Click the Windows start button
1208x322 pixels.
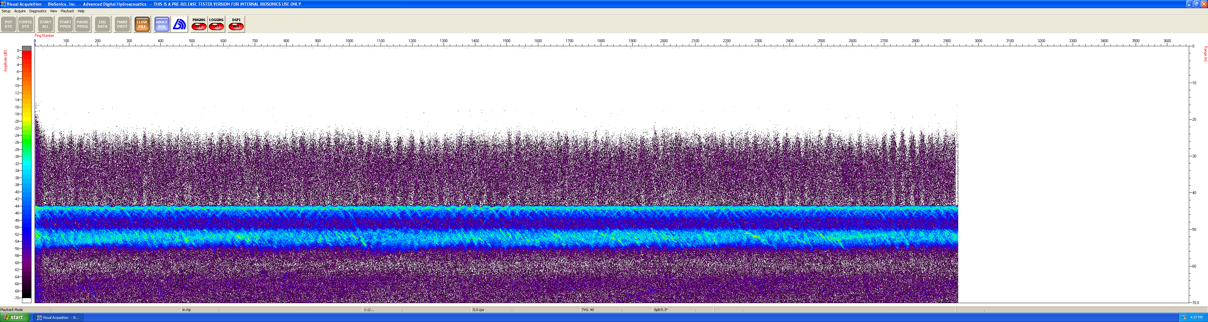click(x=15, y=318)
